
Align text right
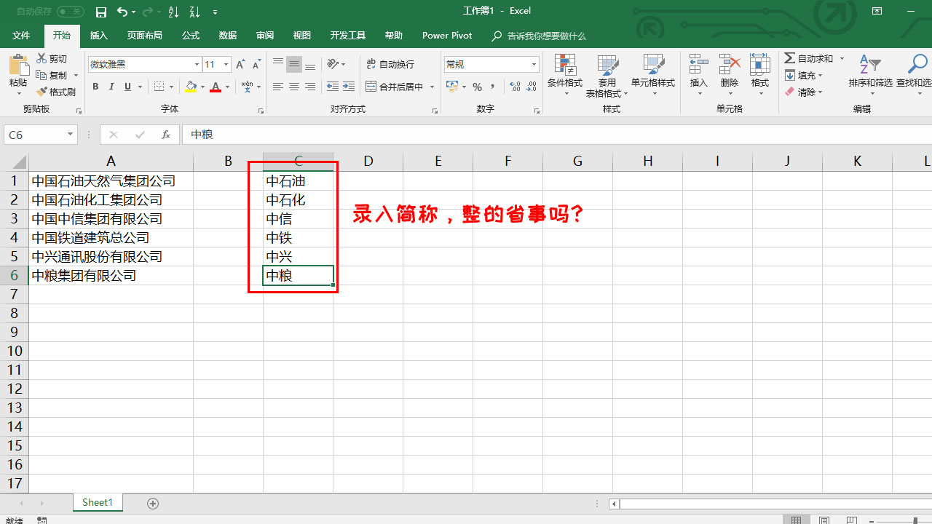coord(310,87)
